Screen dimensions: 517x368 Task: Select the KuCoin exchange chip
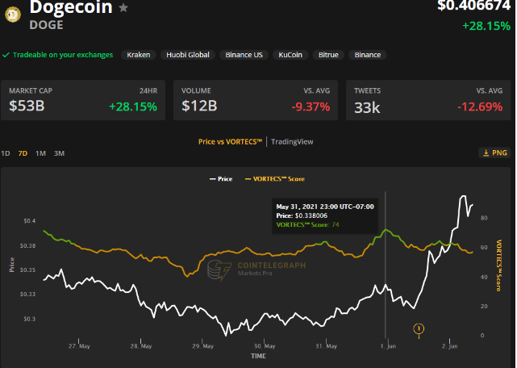tap(290, 55)
